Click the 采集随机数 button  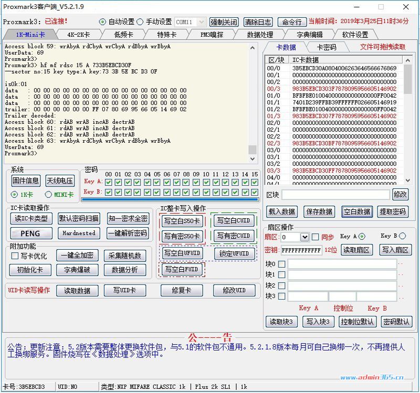click(125, 256)
